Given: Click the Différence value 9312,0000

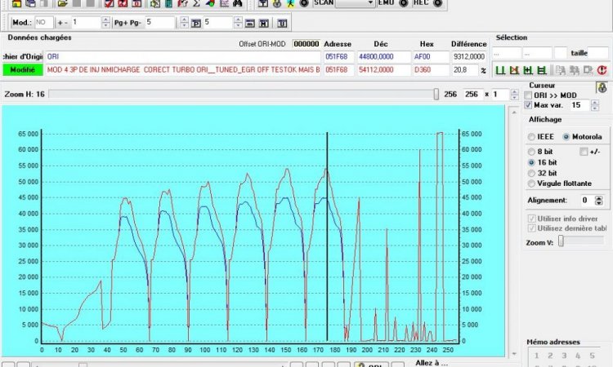Looking at the screenshot, I should 469,56.
